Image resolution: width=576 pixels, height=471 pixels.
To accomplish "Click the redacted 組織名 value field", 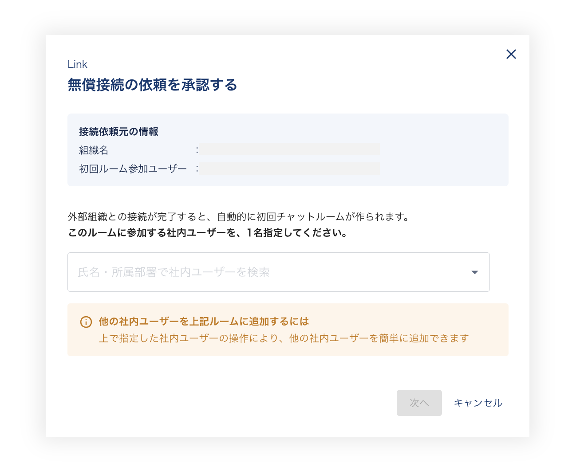I will [x=289, y=149].
